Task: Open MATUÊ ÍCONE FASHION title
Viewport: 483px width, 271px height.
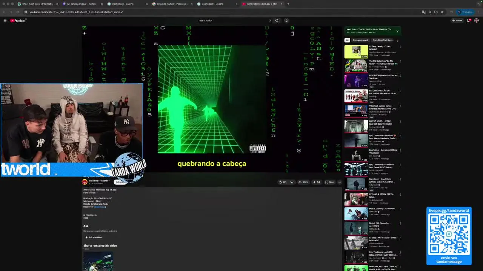Action: [x=381, y=122]
